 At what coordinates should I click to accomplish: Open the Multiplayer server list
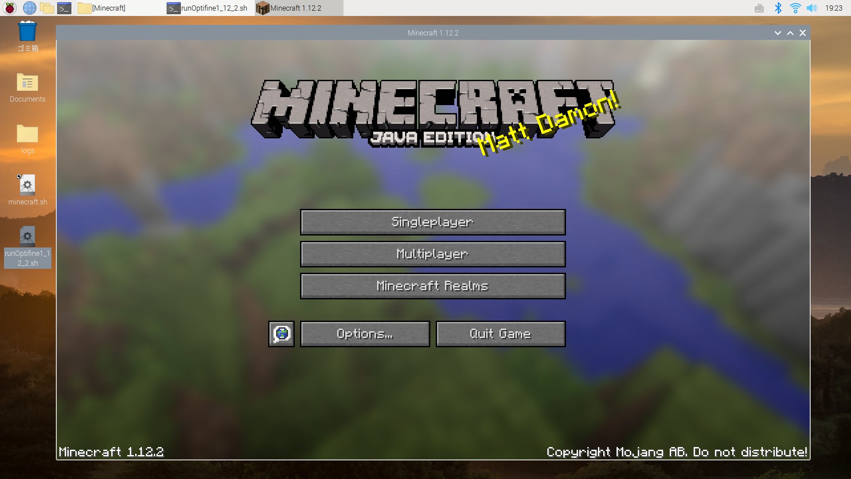coord(433,254)
